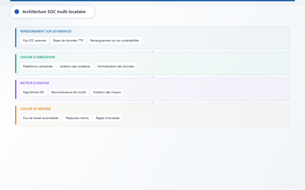Click the Plateforme centralisée chip
Screen dimensions: 305x190
pos(38,66)
